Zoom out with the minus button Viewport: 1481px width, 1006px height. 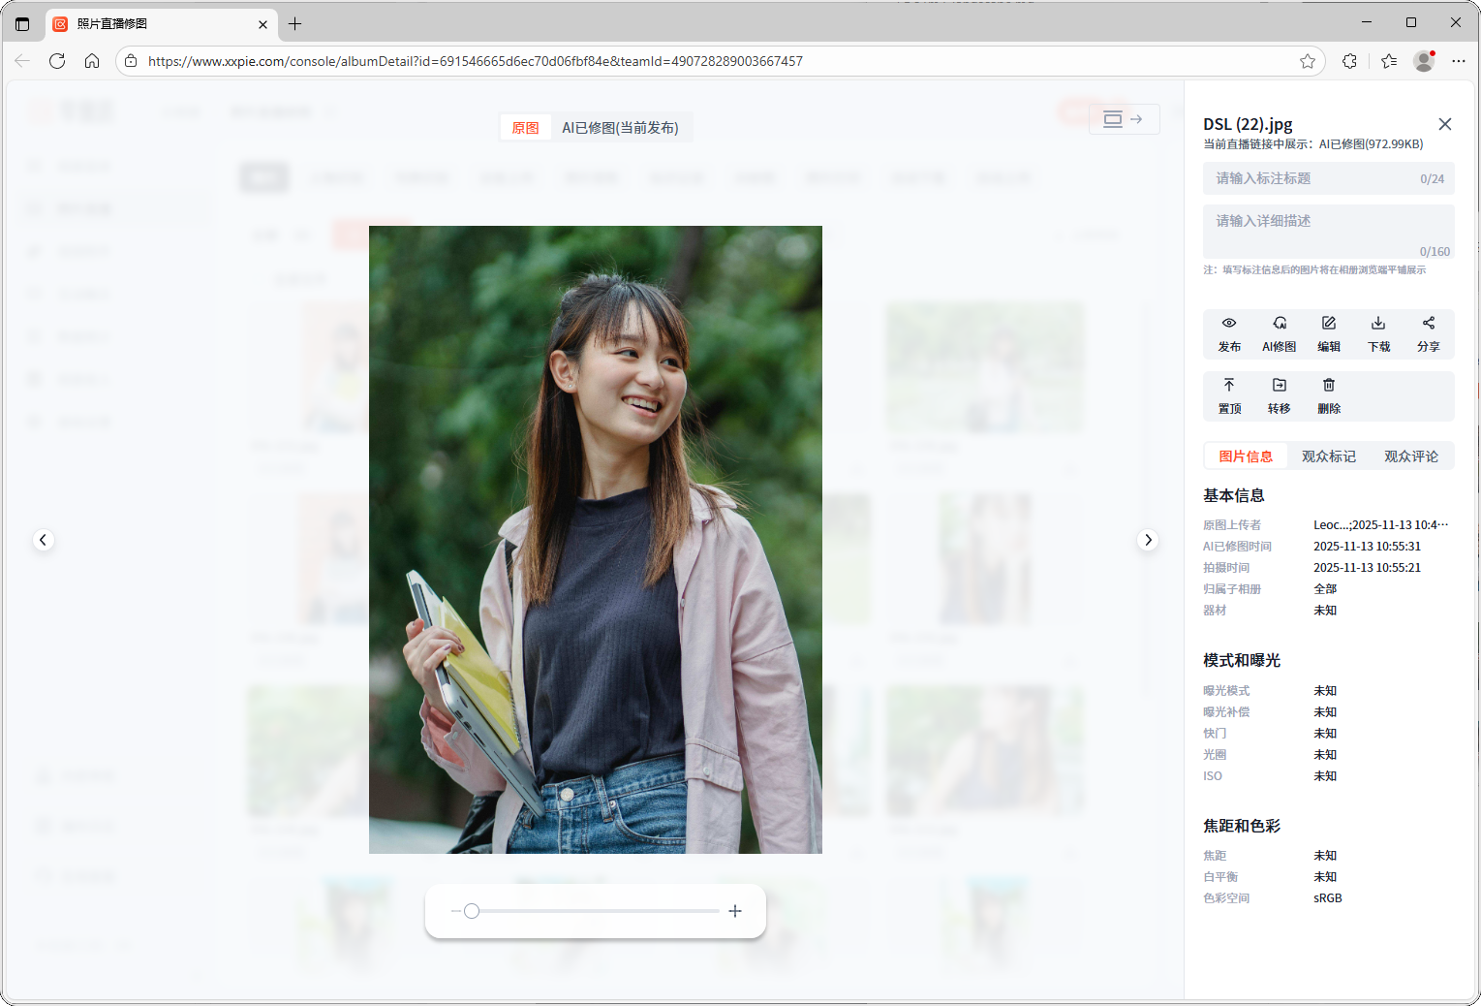(455, 911)
